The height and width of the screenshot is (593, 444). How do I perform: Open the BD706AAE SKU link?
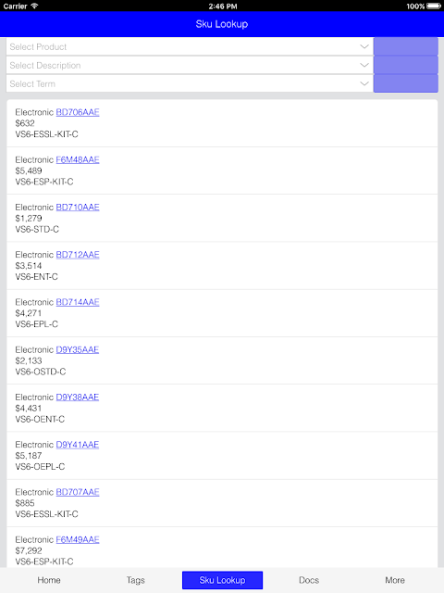[78, 112]
